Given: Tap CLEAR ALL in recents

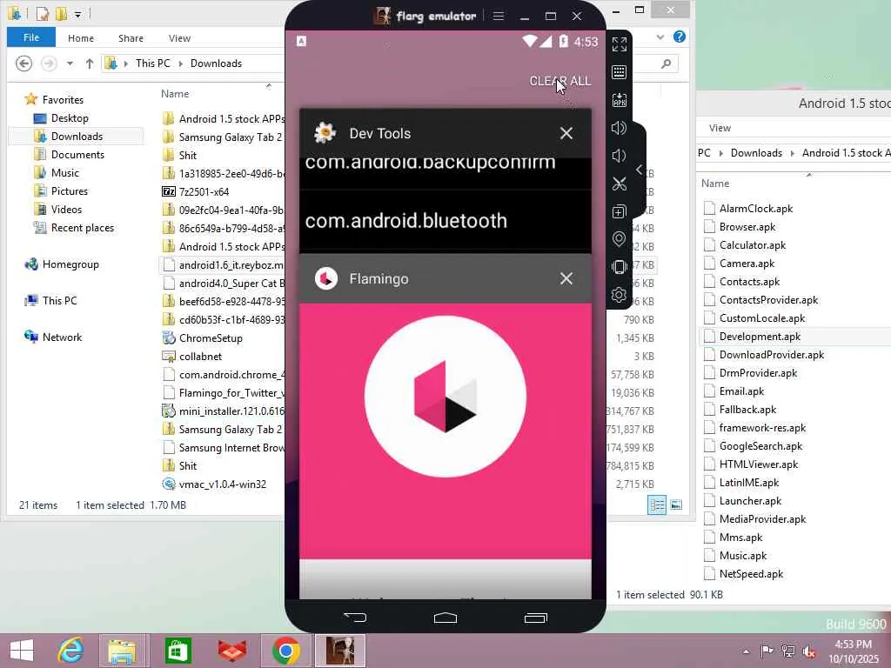Looking at the screenshot, I should coord(560,81).
